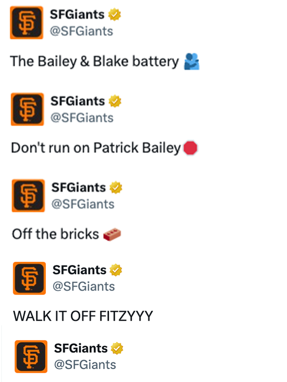This screenshot has height=382, width=287.
Task: Click the brick emoji after 'Off the bricks'
Action: [x=112, y=234]
